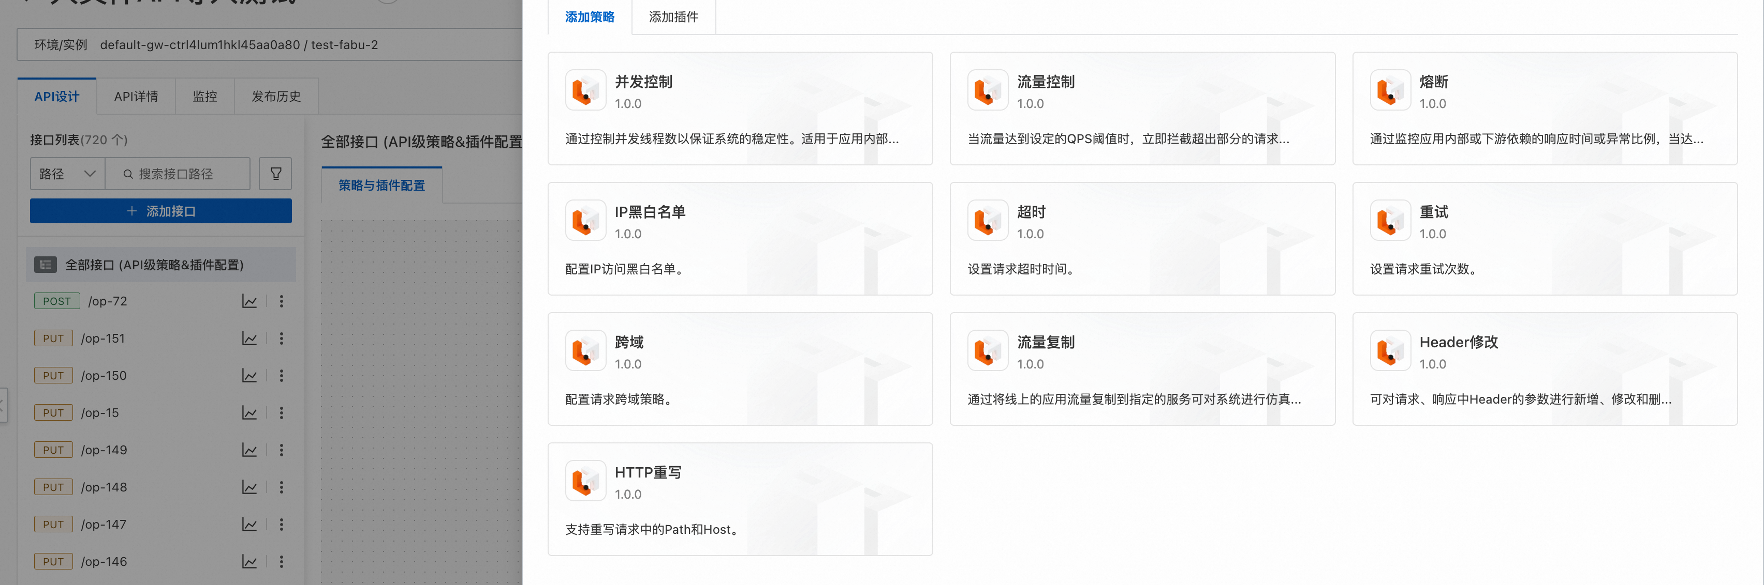Expand the 路径 search type dropdown

pos(67,174)
